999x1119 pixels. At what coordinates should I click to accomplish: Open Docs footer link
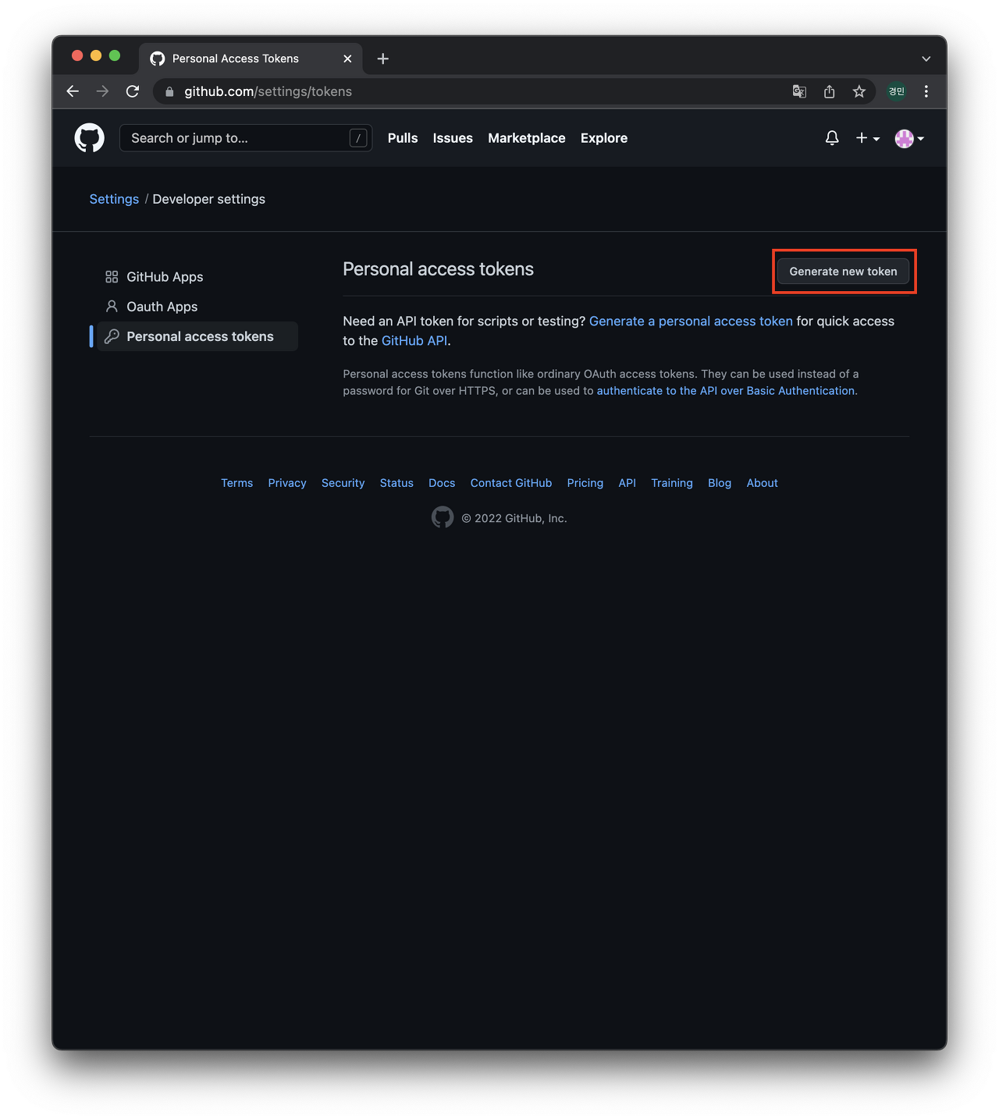coord(442,483)
